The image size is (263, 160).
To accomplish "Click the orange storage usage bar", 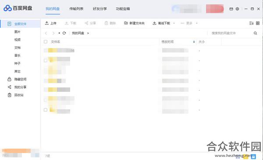I will click(x=17, y=151).
